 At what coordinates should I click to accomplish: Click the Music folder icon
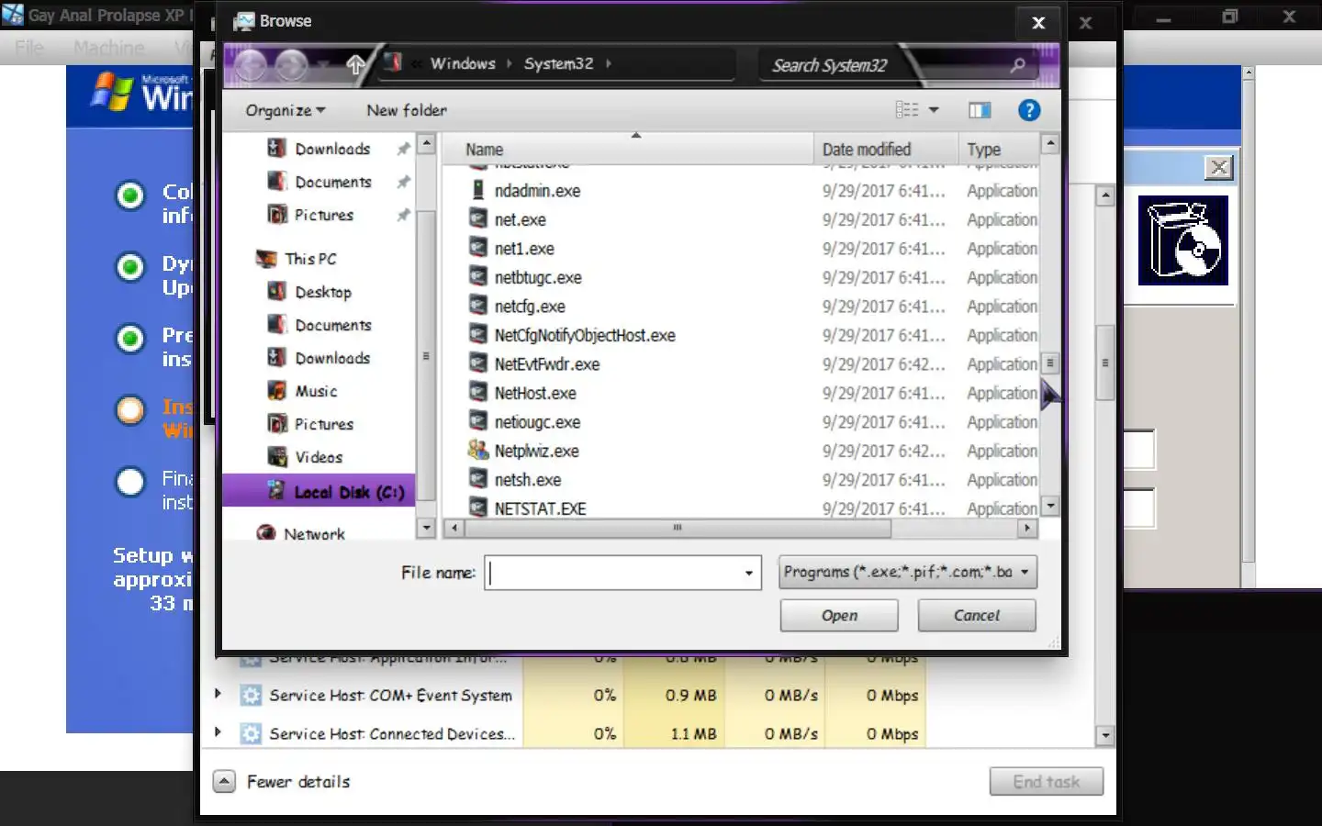point(276,390)
